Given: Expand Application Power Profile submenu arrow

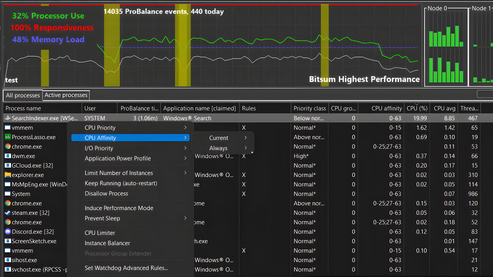Looking at the screenshot, I should coord(185,158).
